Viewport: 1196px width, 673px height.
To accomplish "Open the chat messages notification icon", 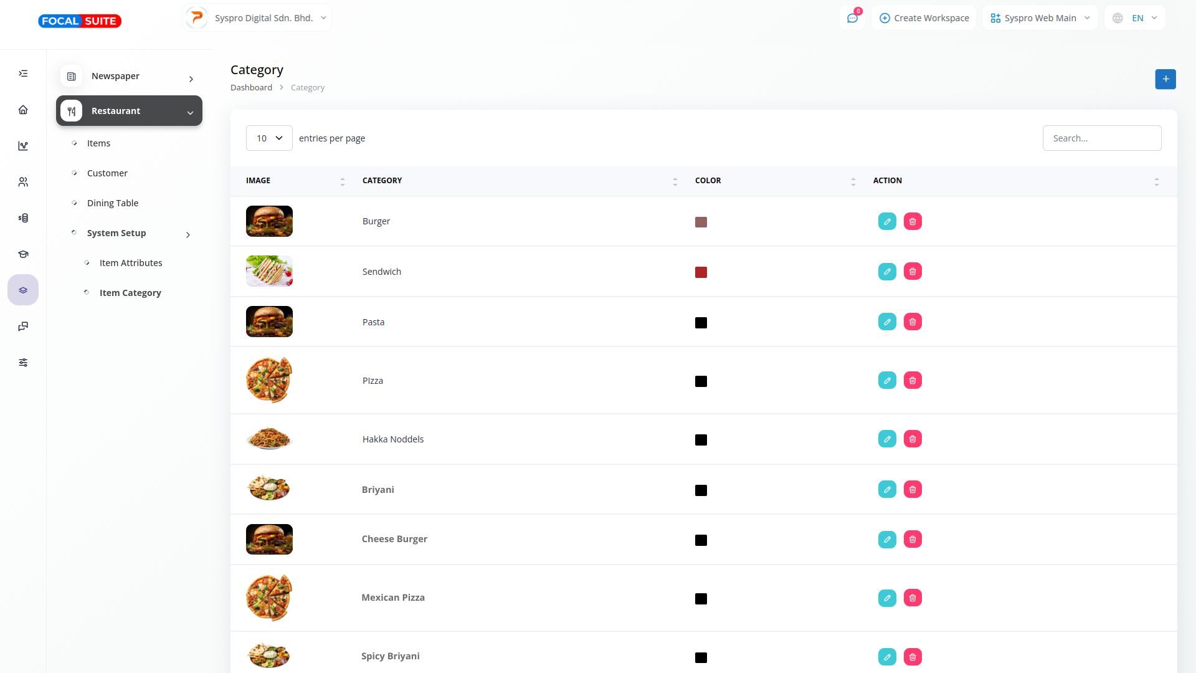I will 852,18.
